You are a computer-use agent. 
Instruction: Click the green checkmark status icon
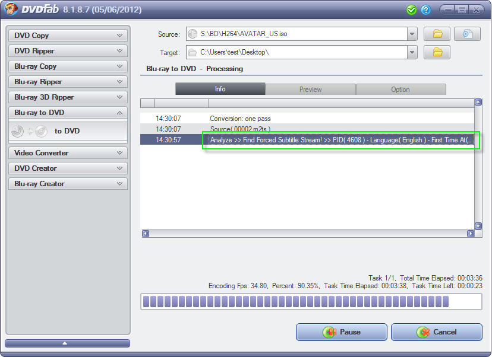click(x=411, y=10)
